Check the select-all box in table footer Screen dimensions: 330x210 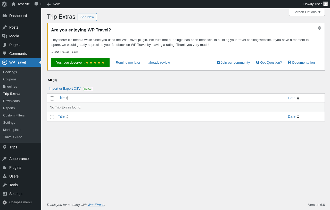coord(52,117)
